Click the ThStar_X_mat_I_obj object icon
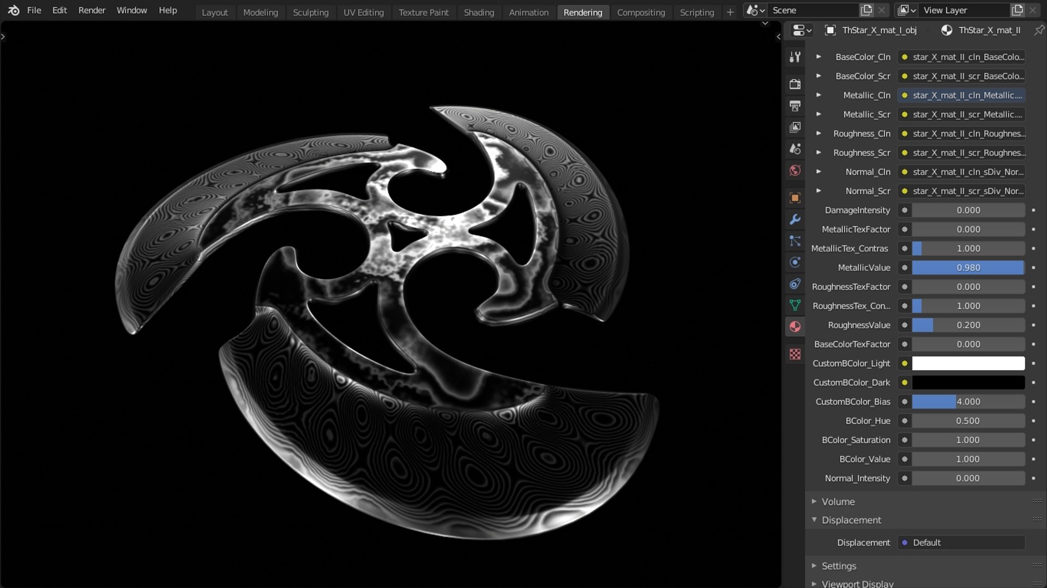 830,31
